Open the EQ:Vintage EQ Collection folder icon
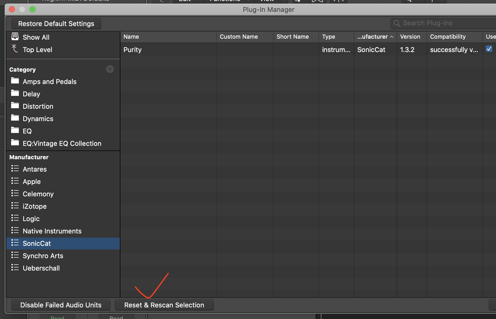Viewport: 496px width, 319px height. (x=15, y=143)
